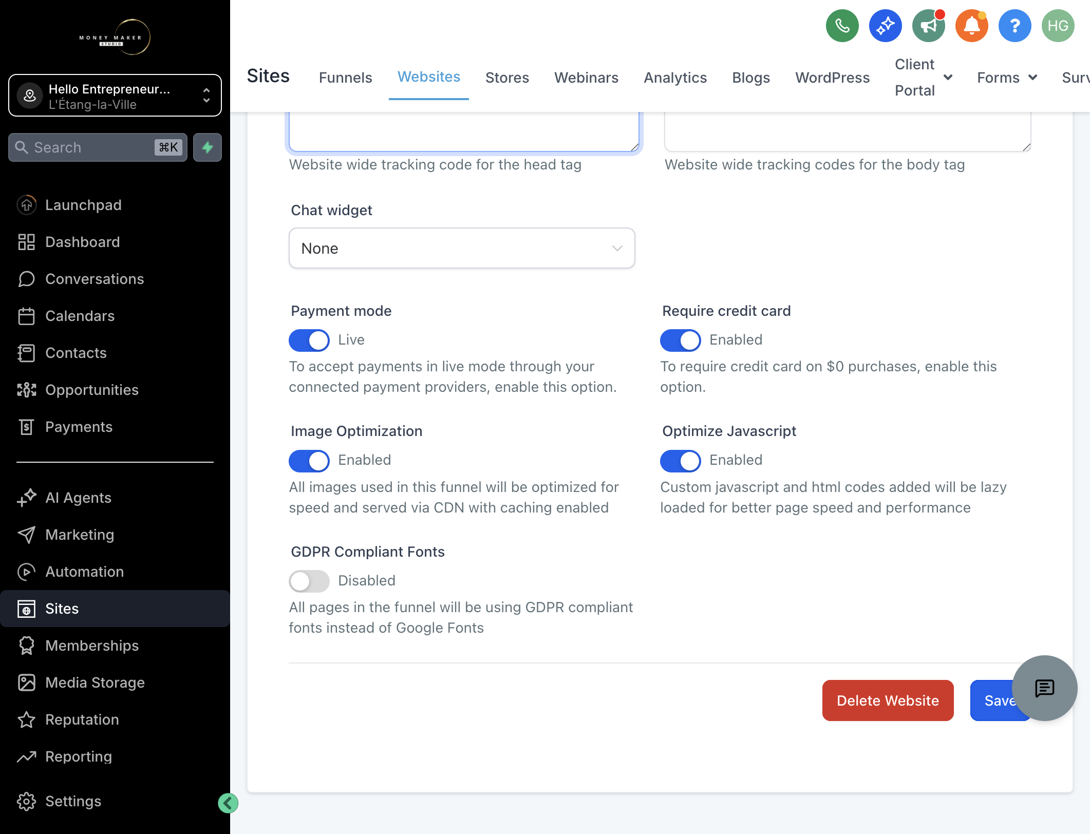This screenshot has height=834, width=1090.
Task: Open Marketing in sidebar
Action: point(115,535)
